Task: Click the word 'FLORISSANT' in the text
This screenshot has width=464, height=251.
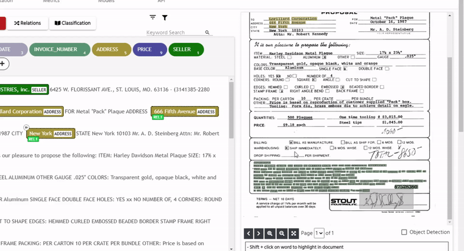Action: (86, 90)
